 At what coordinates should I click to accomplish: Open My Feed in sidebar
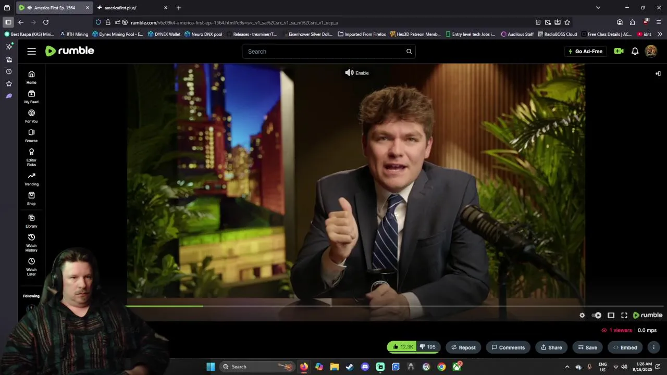(x=31, y=96)
